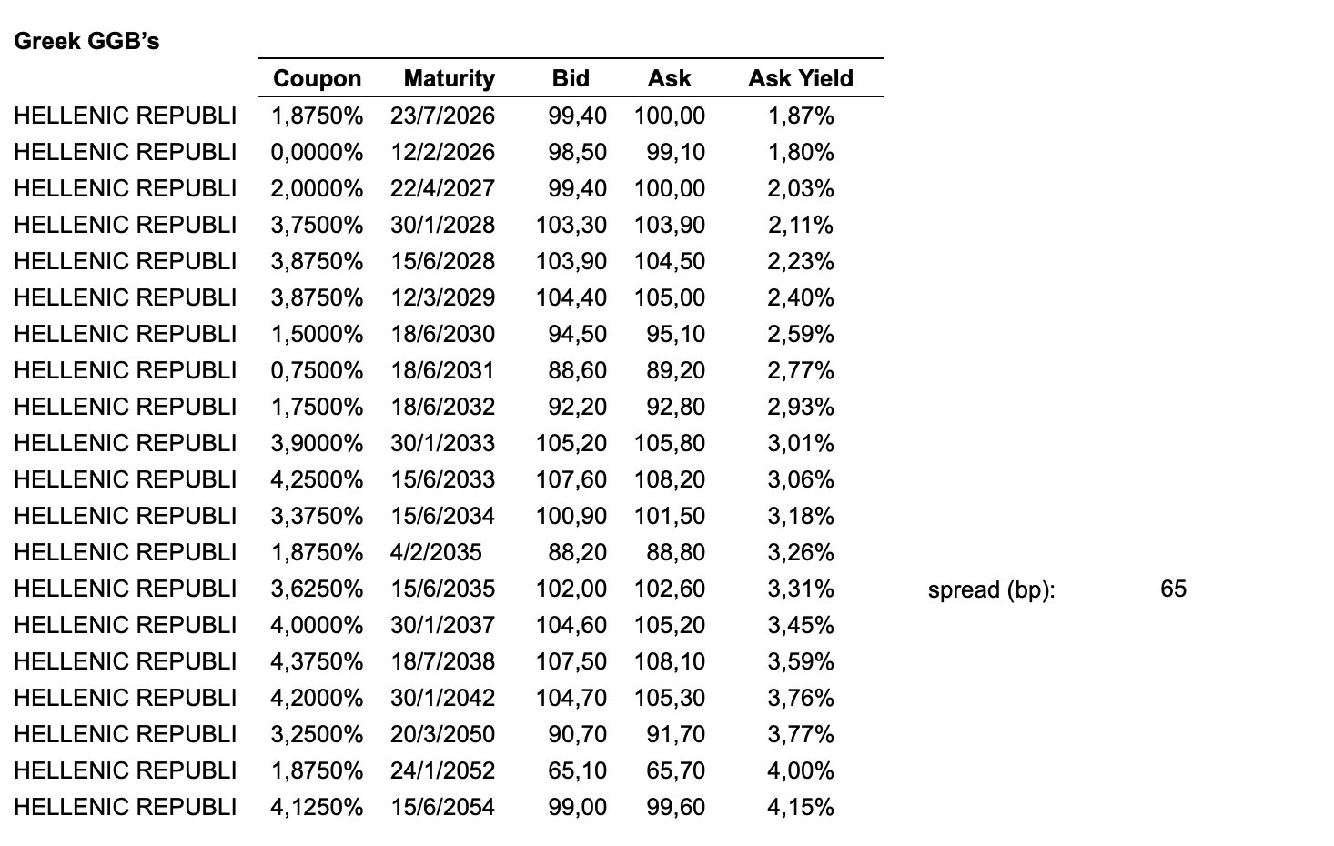1334x846 pixels.
Task: Select the bid price 98,50 cell
Action: click(577, 152)
